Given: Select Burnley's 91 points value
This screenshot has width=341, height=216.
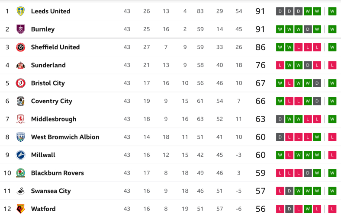Looking at the screenshot, I should click(260, 29).
